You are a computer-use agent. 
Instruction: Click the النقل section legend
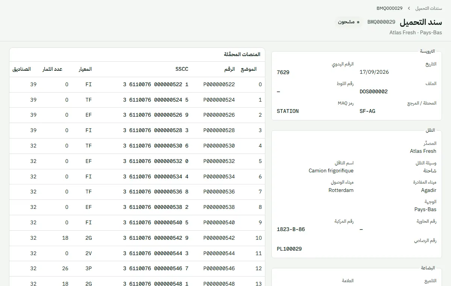[430, 130]
